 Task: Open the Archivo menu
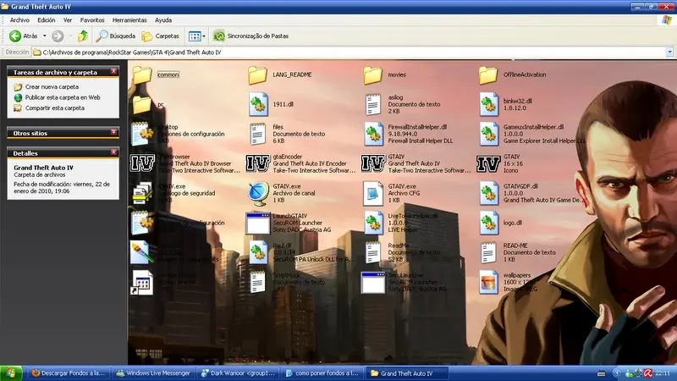coord(19,19)
